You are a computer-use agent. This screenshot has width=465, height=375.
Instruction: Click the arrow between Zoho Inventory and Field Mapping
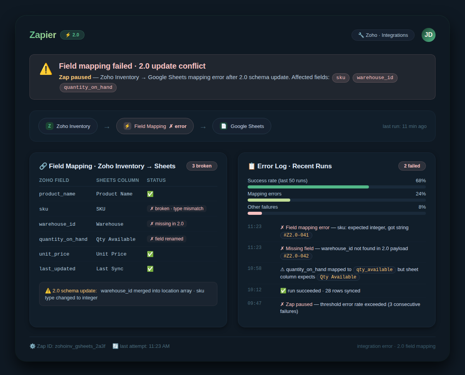pyautogui.click(x=107, y=127)
